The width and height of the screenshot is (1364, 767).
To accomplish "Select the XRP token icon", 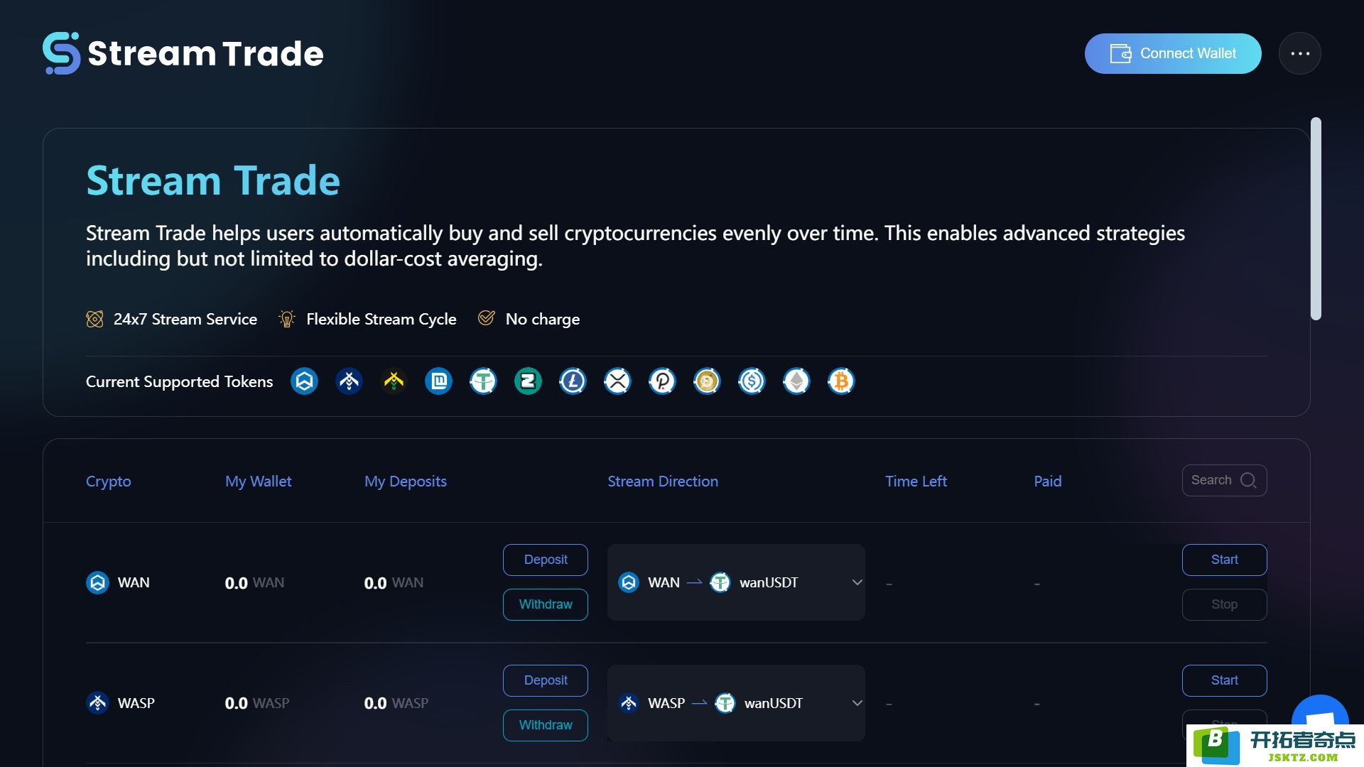I will [617, 381].
